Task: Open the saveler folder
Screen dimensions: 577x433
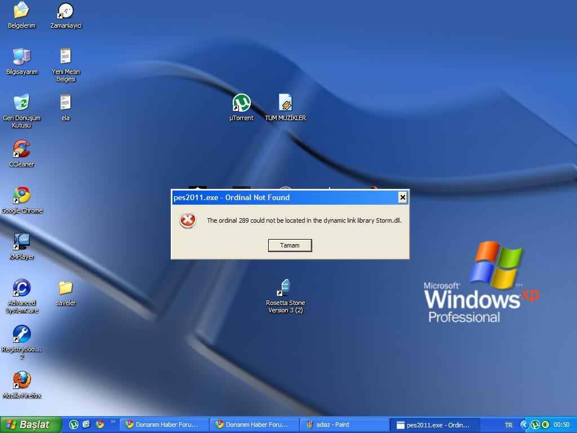Action: pyautogui.click(x=65, y=293)
